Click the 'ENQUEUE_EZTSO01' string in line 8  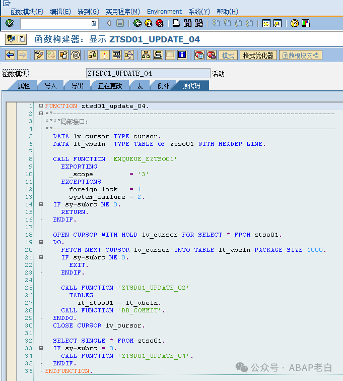tap(143, 159)
